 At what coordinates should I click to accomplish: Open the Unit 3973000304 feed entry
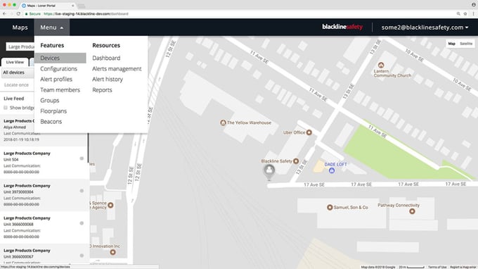click(44, 195)
